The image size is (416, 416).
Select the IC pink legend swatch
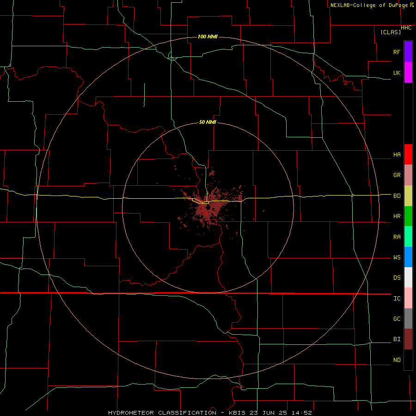[x=408, y=298]
